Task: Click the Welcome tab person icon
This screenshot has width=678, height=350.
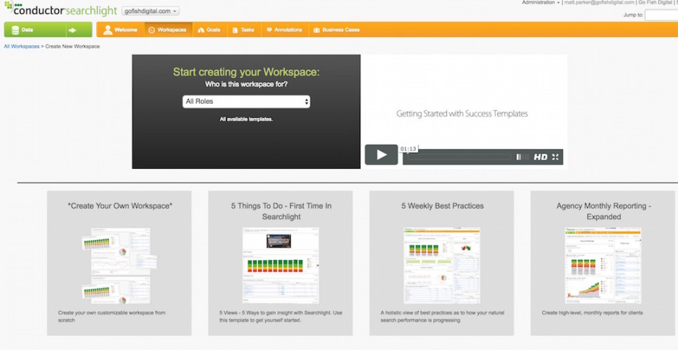Action: pos(108,29)
